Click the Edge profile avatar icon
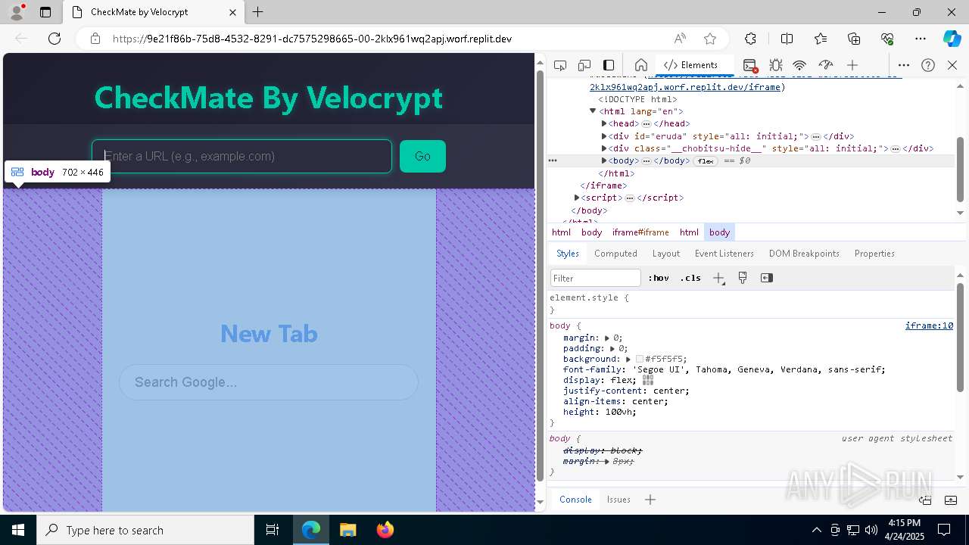Viewport: 969px width, 545px height. point(16,12)
